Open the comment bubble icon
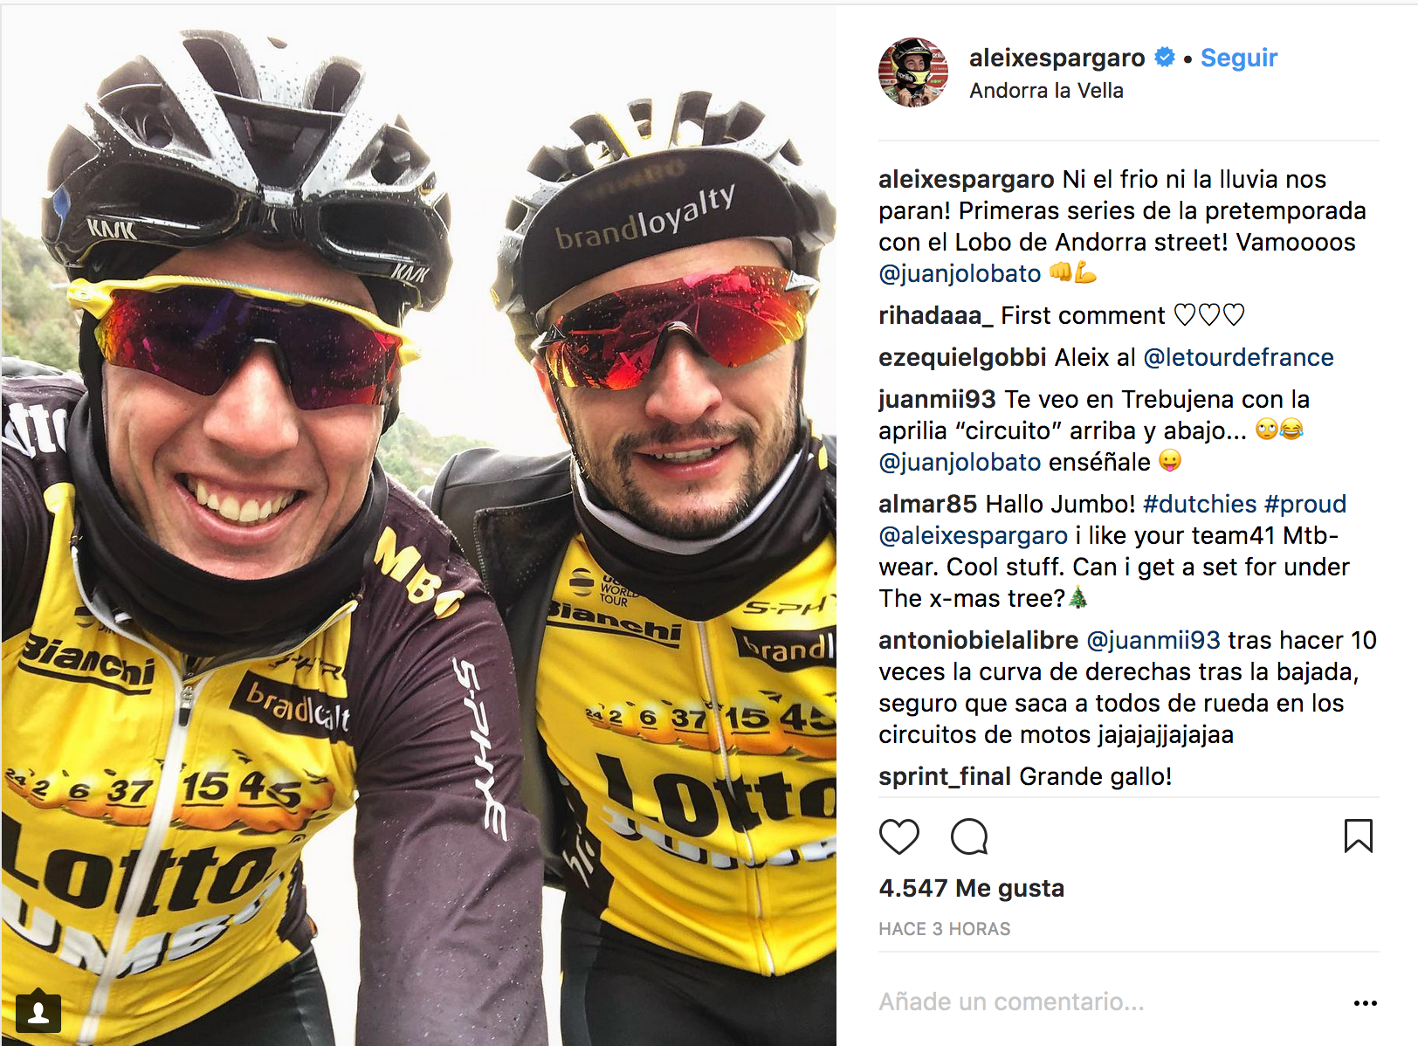Image resolution: width=1418 pixels, height=1046 pixels. point(969,836)
